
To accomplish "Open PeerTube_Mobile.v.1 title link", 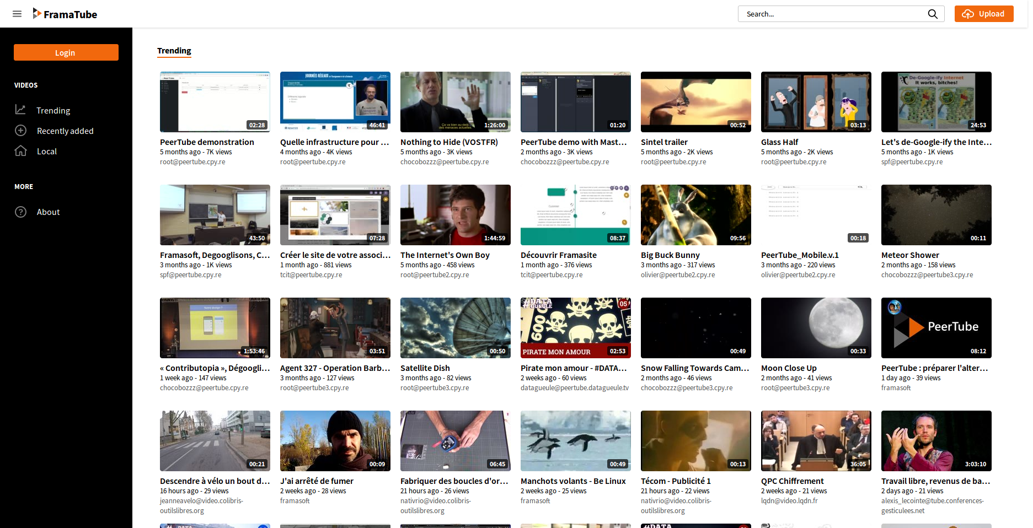I will pos(800,255).
